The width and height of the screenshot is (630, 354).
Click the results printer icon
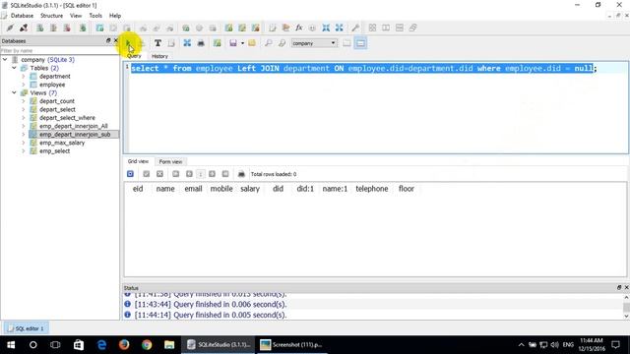tap(241, 174)
